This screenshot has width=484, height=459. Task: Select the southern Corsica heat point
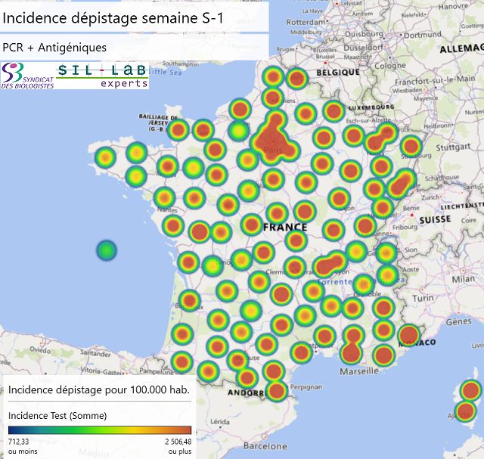tap(464, 411)
